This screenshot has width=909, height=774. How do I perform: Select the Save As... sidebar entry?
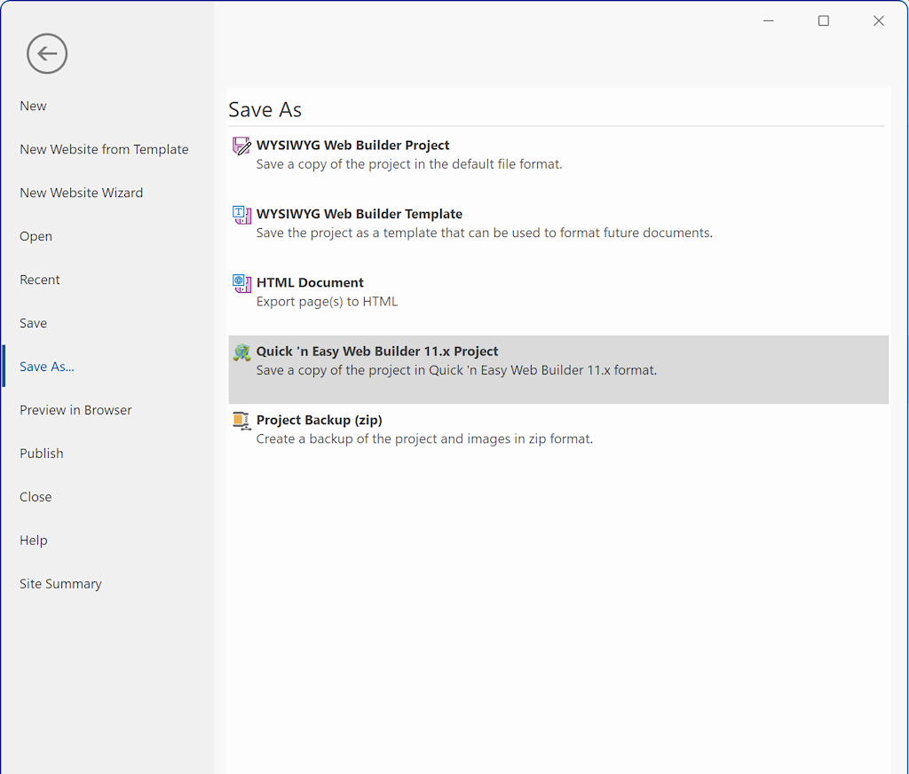[x=47, y=367]
